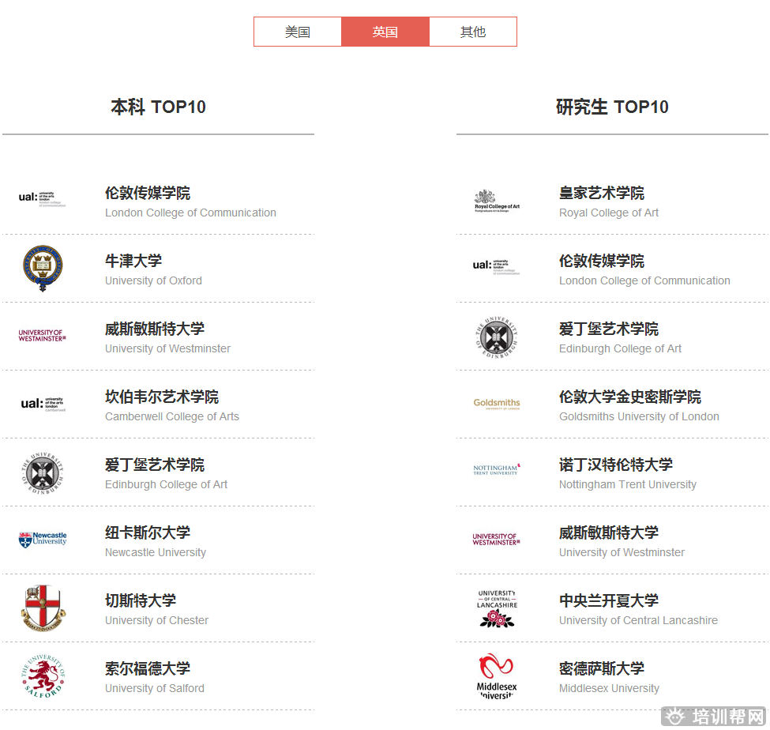Click the 'University of Central Lancashire' text
Viewport: 770px width, 730px height.
coord(638,620)
